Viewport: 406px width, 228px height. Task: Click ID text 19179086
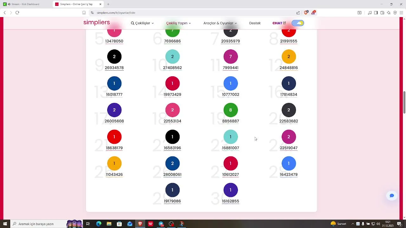point(172,201)
